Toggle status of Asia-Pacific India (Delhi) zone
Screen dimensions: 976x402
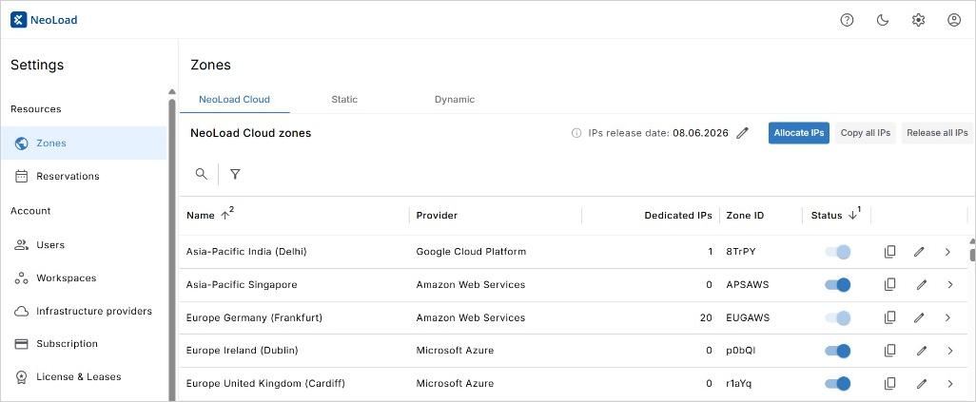click(837, 252)
